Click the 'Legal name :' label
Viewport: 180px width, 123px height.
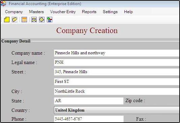tap(24, 63)
